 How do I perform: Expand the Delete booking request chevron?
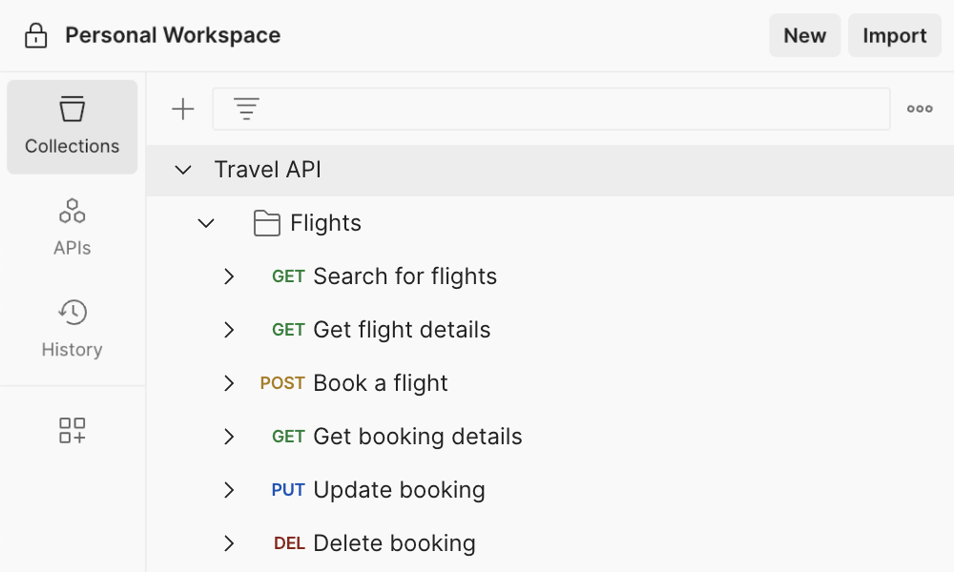(229, 543)
